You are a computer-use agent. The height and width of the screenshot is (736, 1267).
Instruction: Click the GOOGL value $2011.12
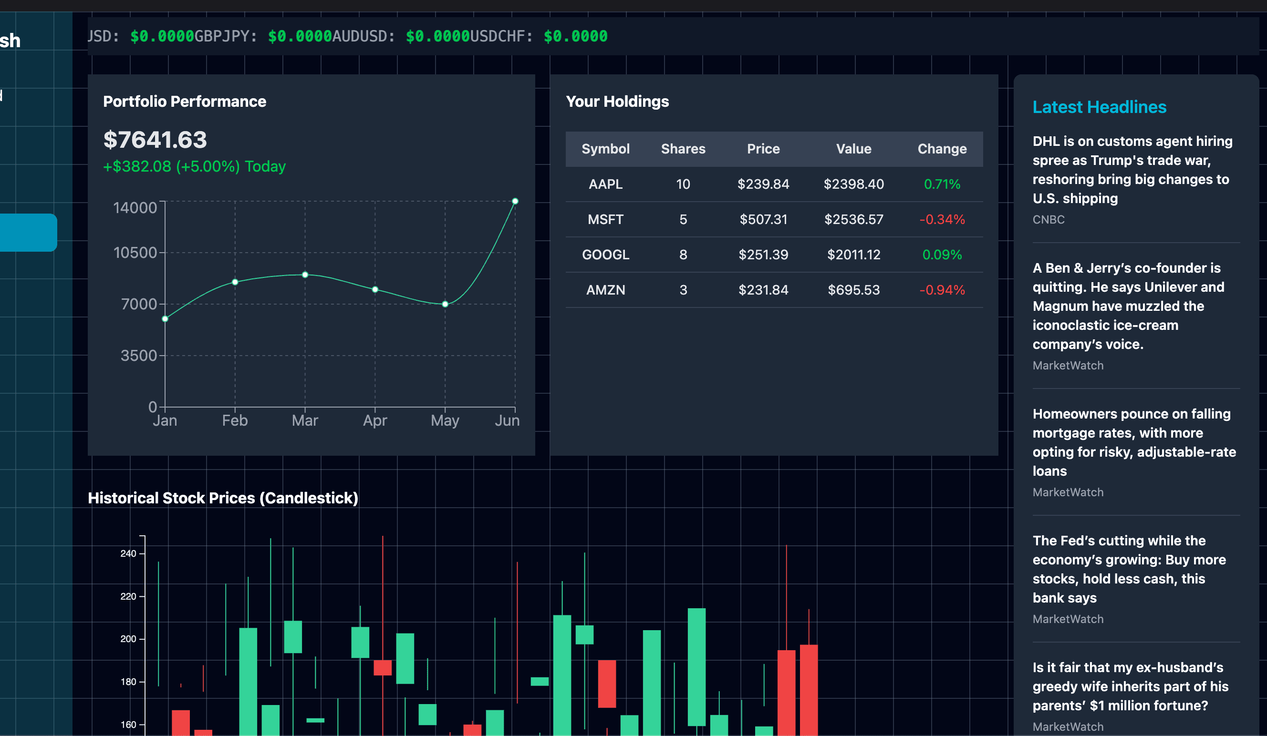point(854,254)
